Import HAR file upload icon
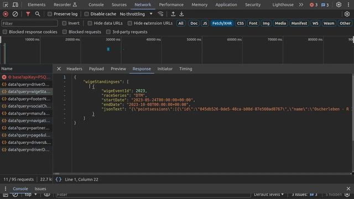The image size is (354, 199). coord(173,14)
